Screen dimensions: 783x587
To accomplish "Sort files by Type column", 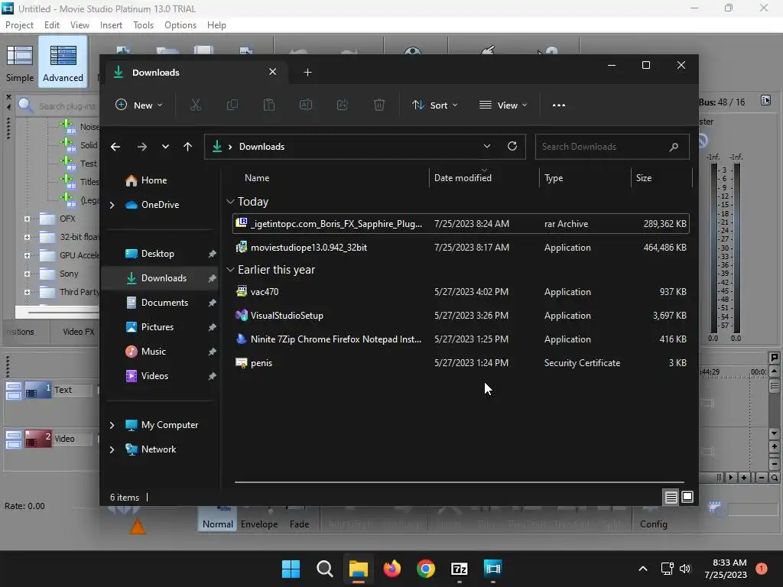I will pyautogui.click(x=585, y=178).
